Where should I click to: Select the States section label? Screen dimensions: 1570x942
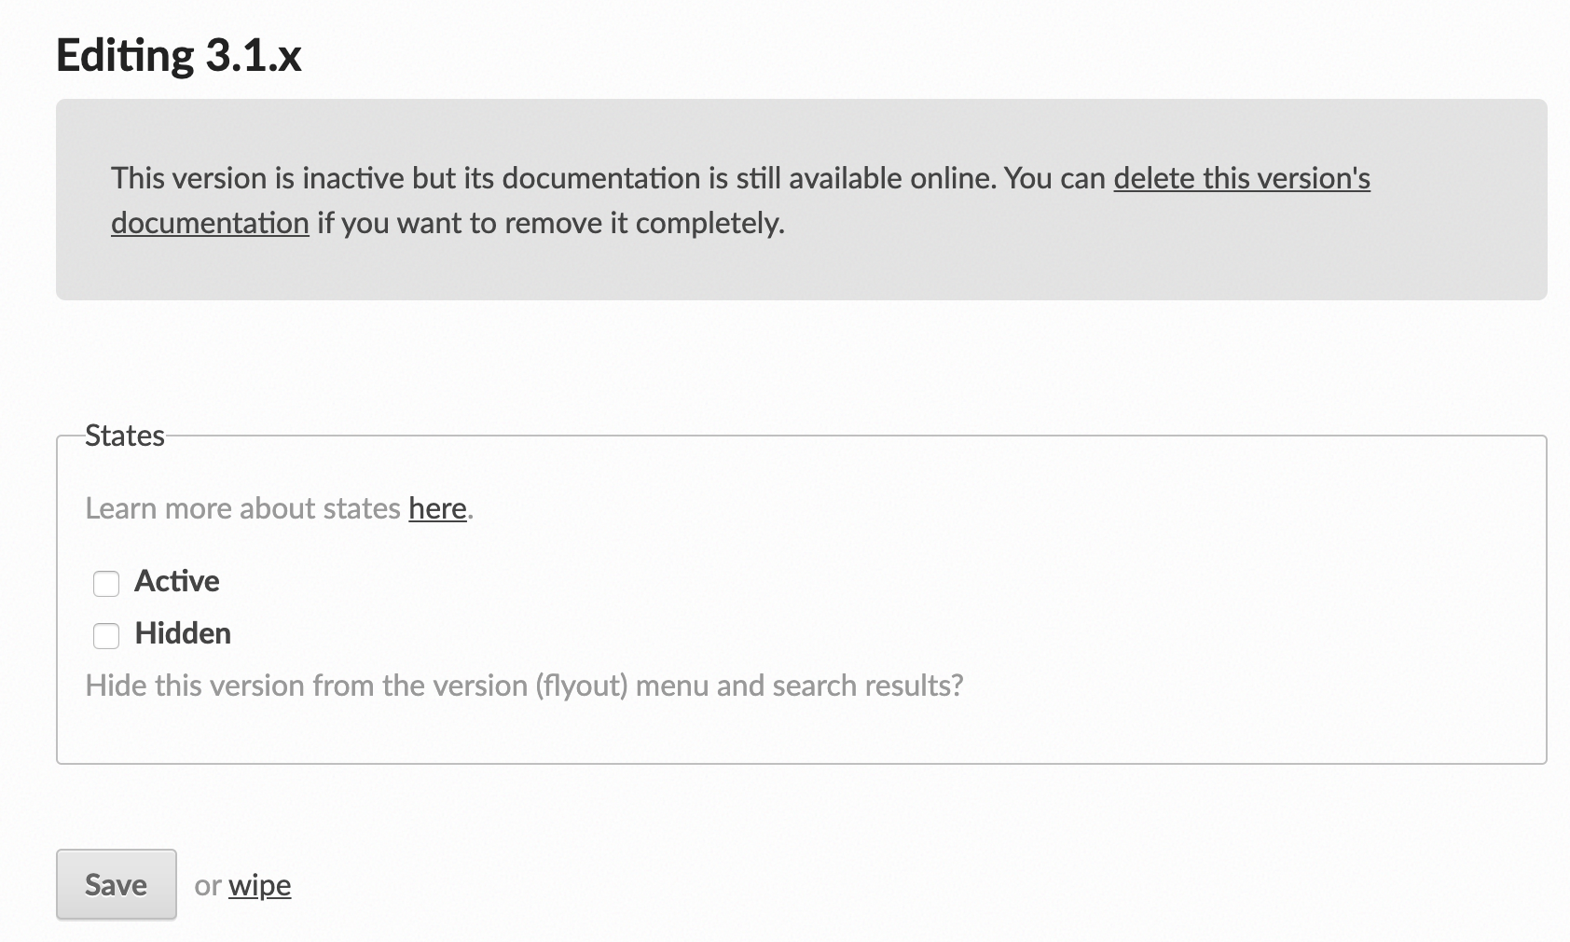(125, 435)
